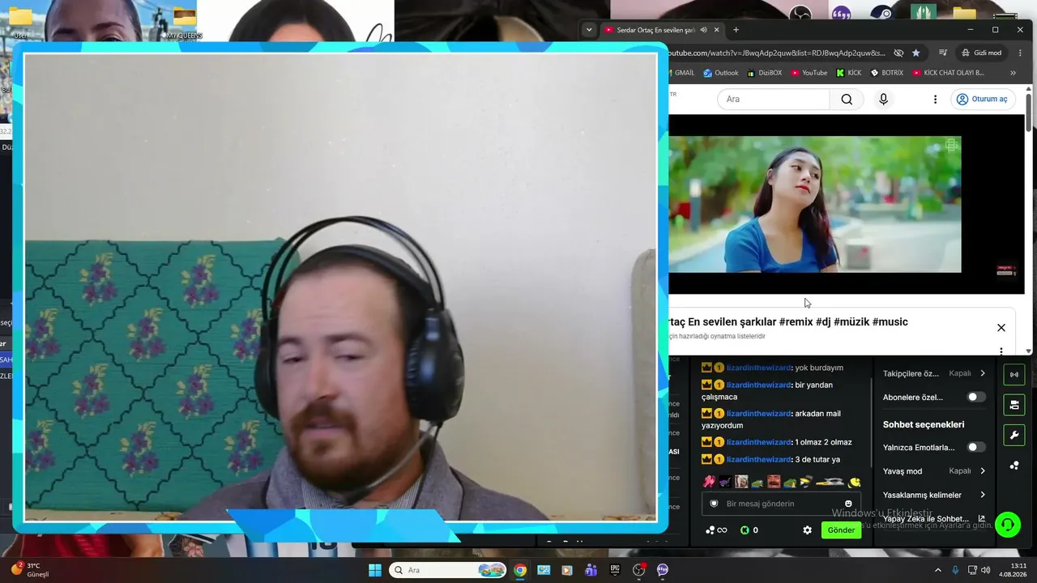The image size is (1037, 583).
Task: Click the YouTube search magnifier button
Action: [x=847, y=99]
